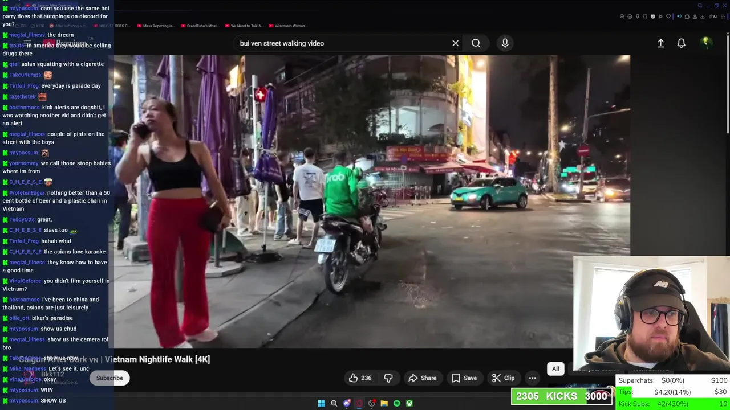The image size is (730, 410).
Task: Take a snapshot with the selection icon
Action: point(645,17)
